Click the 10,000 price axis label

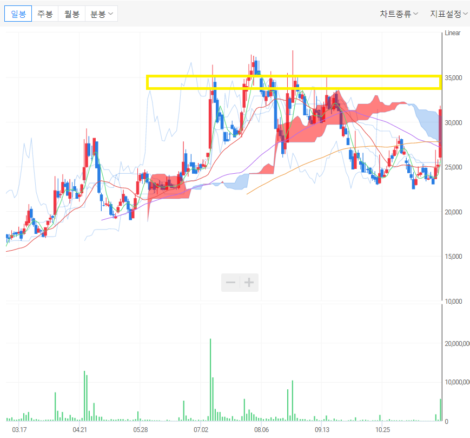[453, 302]
